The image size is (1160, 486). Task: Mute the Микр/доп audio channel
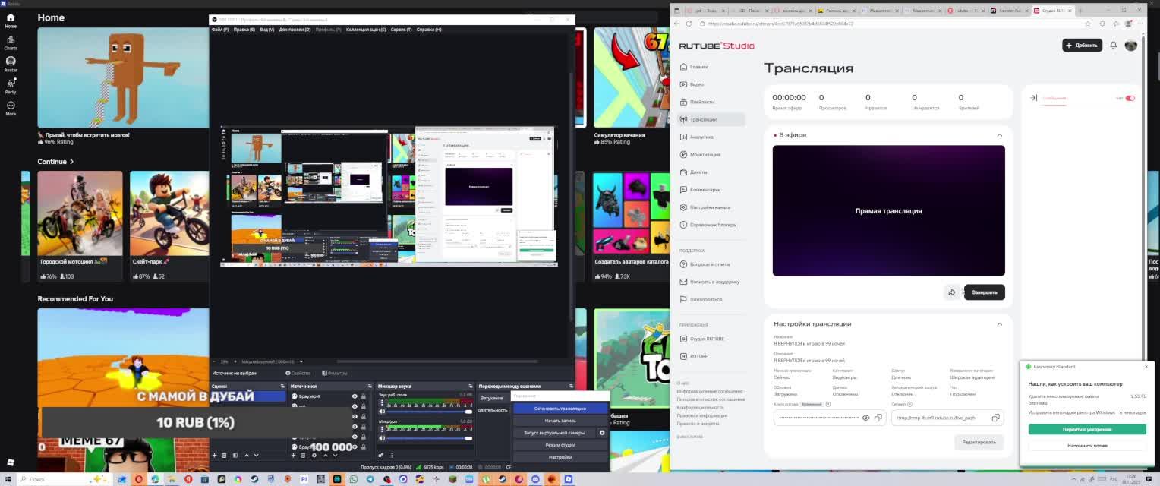point(382,437)
